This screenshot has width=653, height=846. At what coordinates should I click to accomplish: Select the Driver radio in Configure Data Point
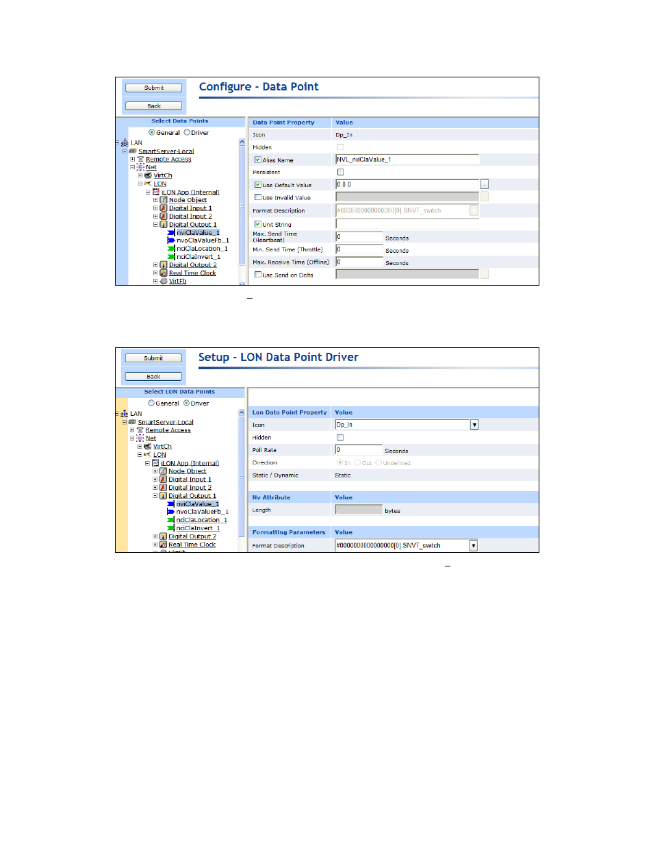[x=187, y=133]
